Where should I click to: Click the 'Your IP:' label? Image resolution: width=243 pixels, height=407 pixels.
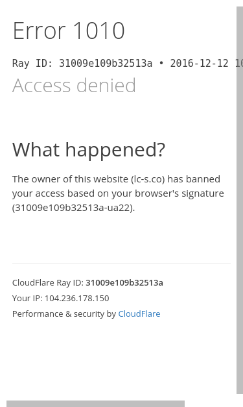(x=27, y=298)
